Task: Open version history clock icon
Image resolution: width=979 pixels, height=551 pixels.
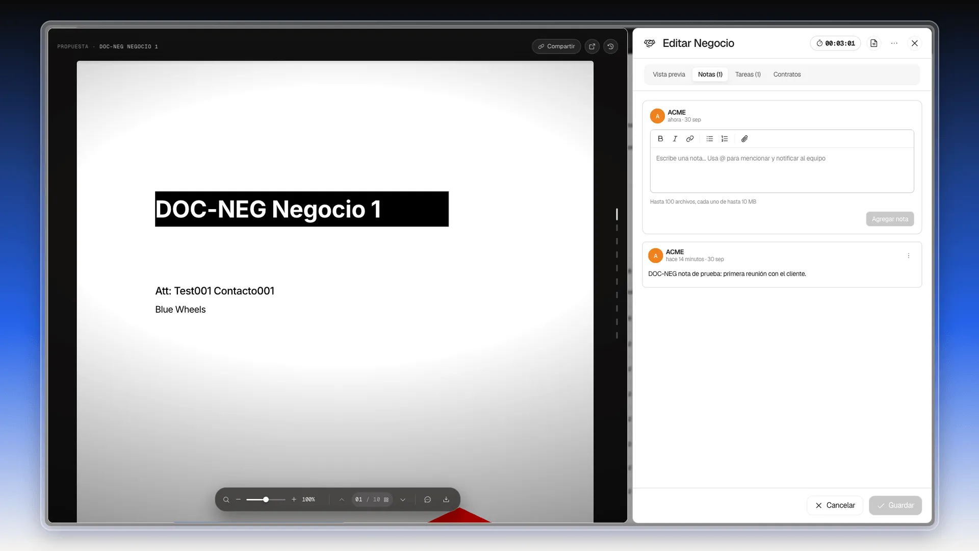Action: 610,46
